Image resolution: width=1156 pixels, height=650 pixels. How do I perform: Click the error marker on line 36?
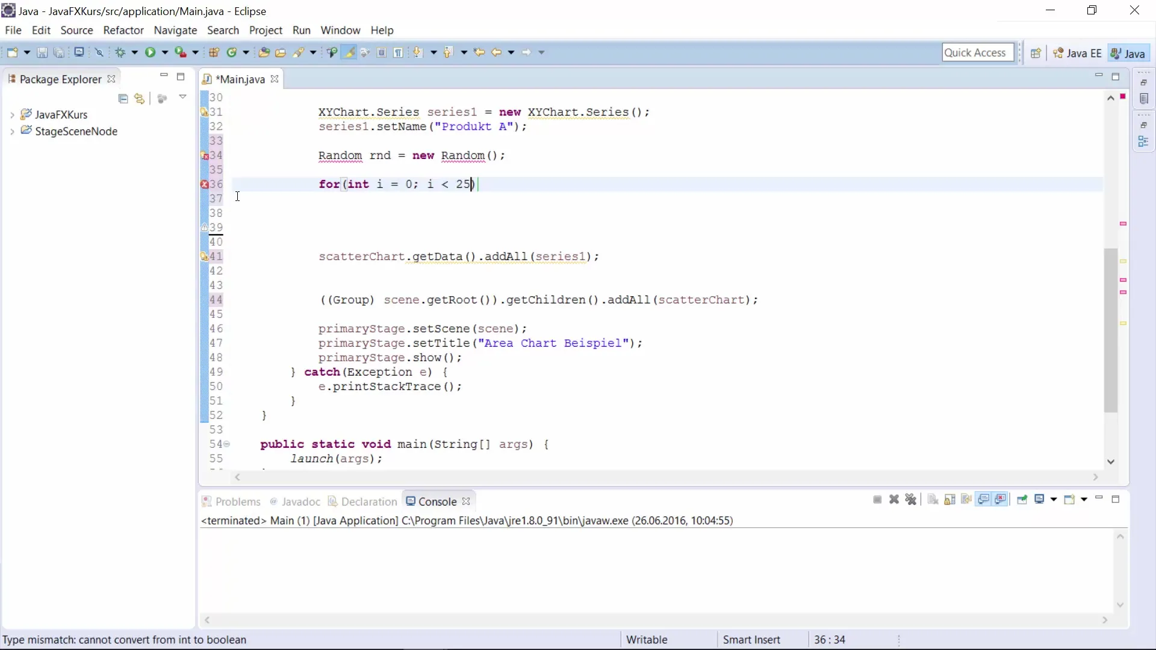click(x=204, y=184)
